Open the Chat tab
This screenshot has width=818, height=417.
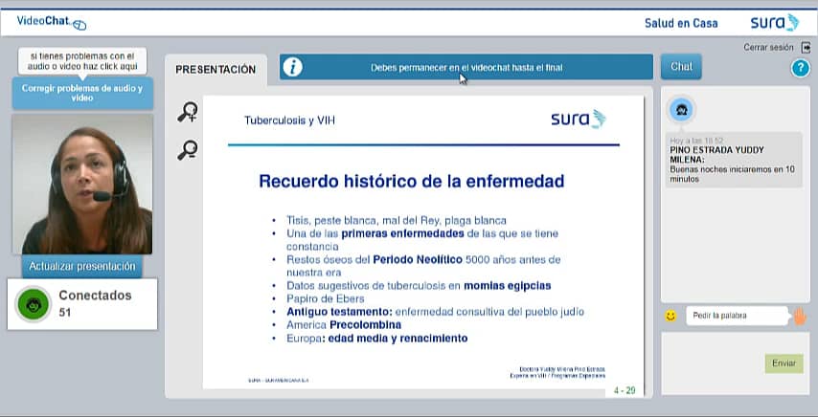681,67
